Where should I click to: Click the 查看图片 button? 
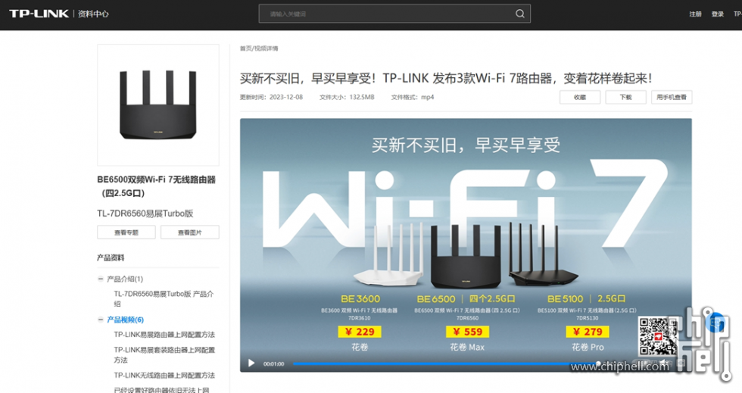coord(190,232)
